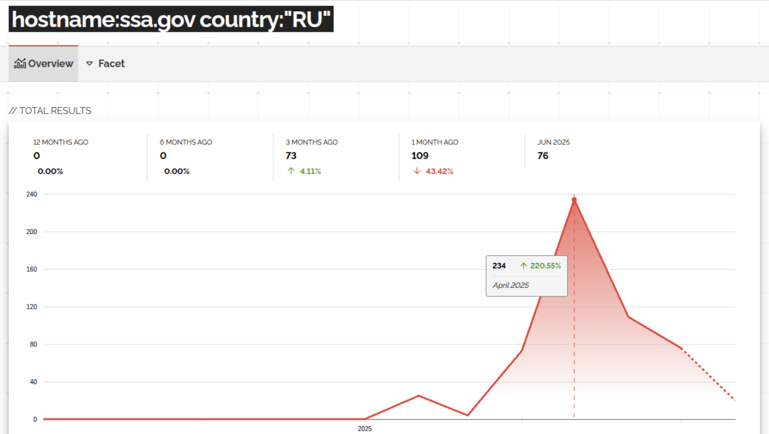Click the 220.55% percentage in the tooltip
This screenshot has width=769, height=434.
(545, 266)
